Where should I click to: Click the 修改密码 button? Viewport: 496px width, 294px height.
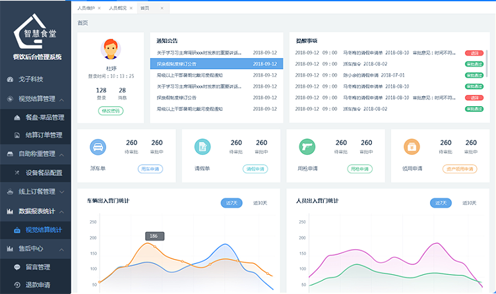click(x=111, y=111)
